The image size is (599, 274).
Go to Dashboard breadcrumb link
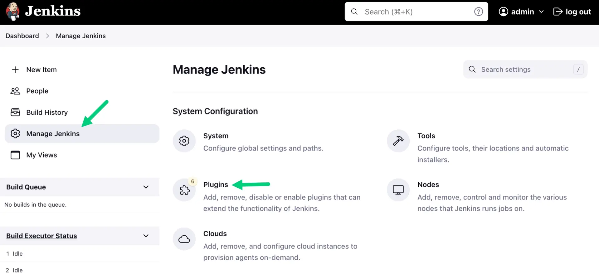coord(22,36)
